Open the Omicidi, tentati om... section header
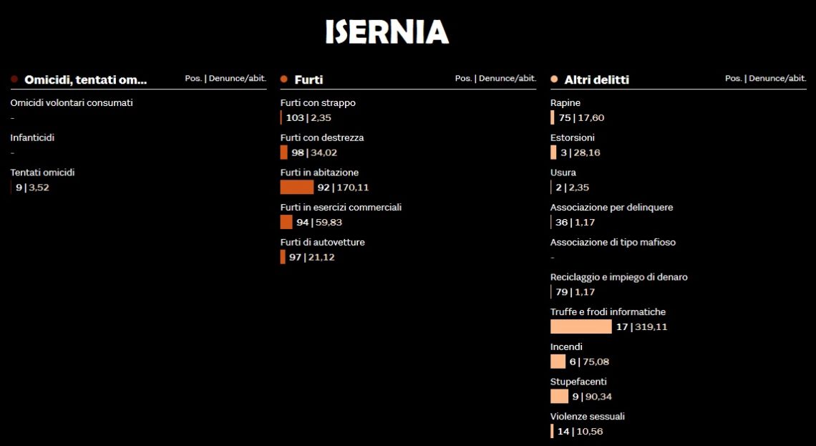 click(x=86, y=79)
